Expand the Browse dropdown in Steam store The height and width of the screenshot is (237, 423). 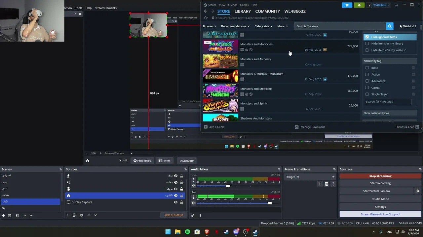[210, 26]
